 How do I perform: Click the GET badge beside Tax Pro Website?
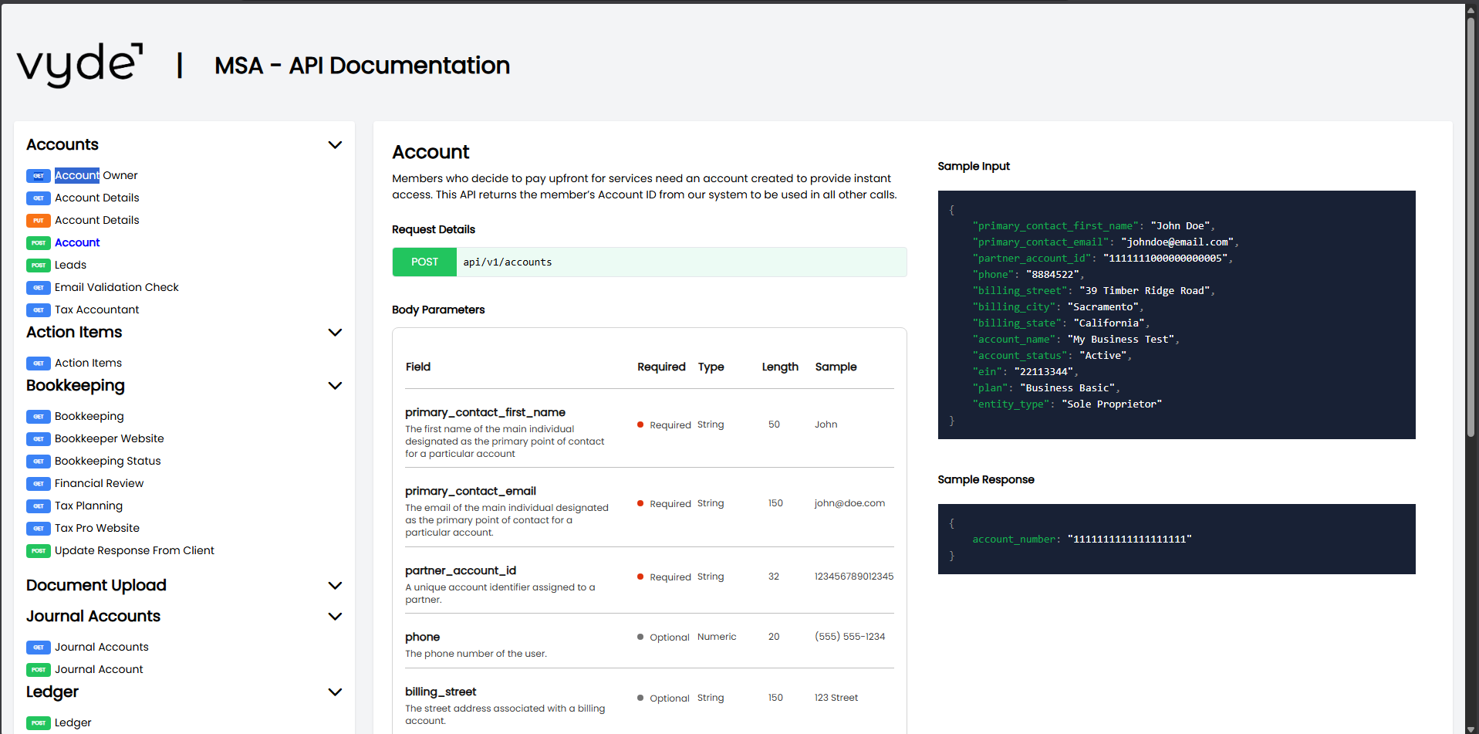(x=39, y=529)
